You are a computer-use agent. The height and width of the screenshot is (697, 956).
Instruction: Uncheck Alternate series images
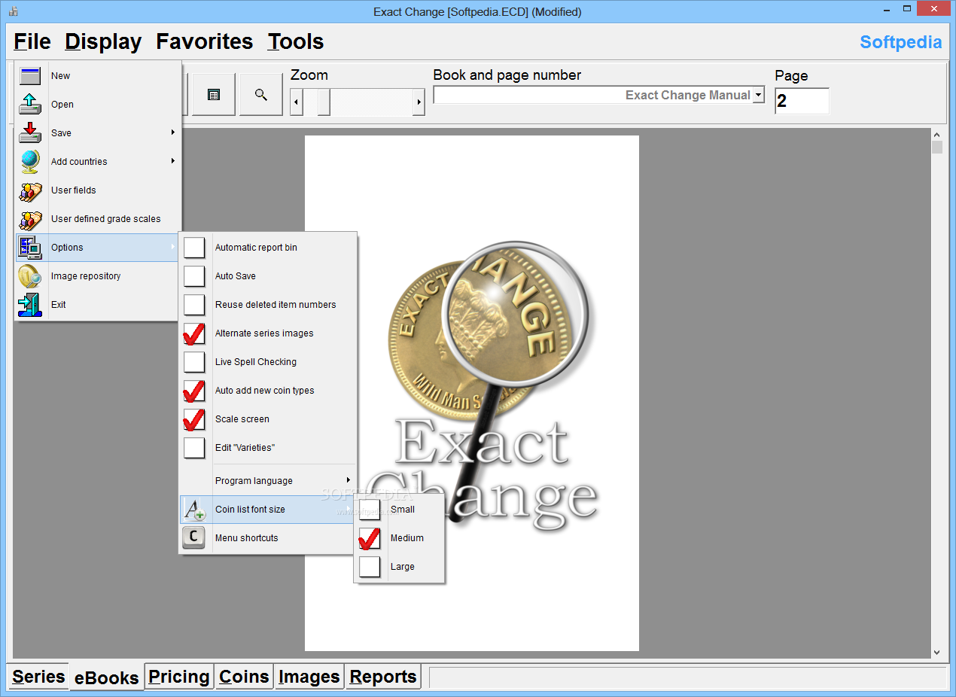tap(194, 333)
